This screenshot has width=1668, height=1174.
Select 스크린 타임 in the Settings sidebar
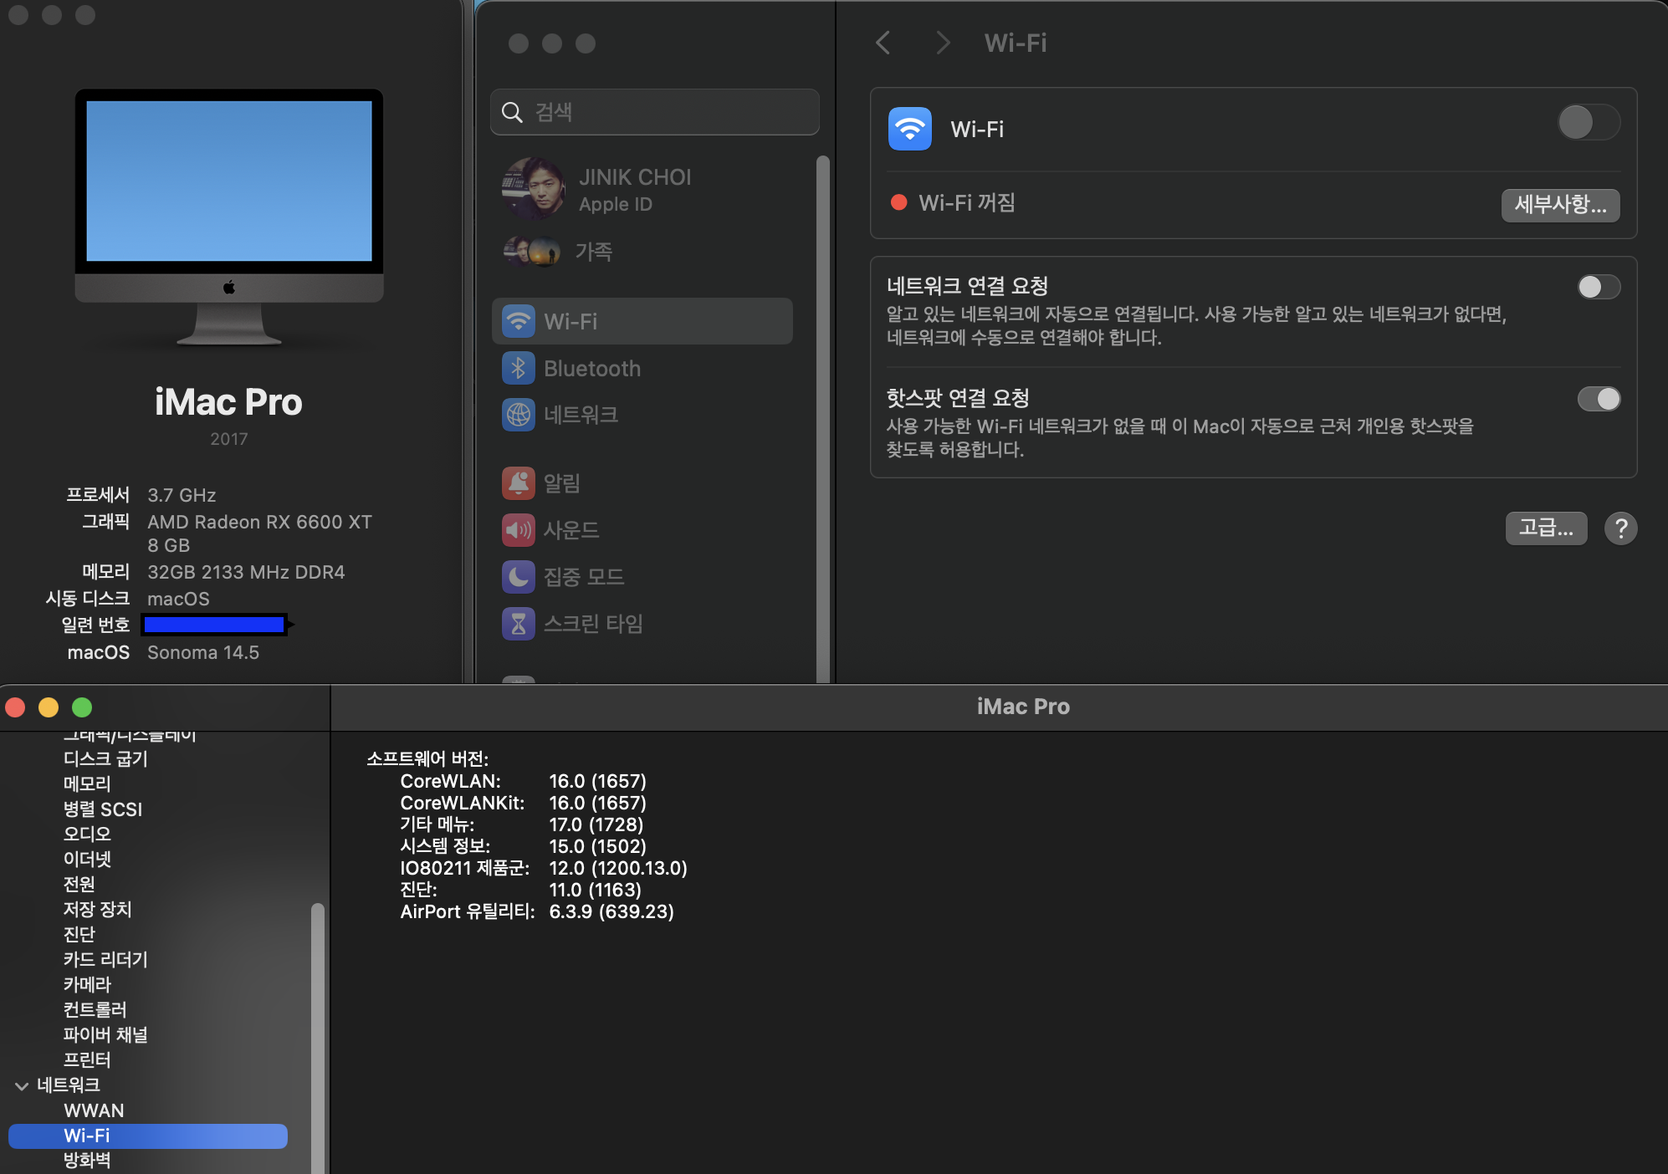642,623
